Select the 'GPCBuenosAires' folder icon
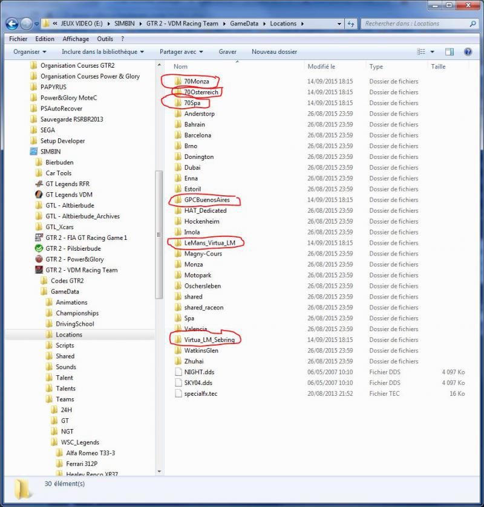The image size is (484, 507). coord(178,199)
